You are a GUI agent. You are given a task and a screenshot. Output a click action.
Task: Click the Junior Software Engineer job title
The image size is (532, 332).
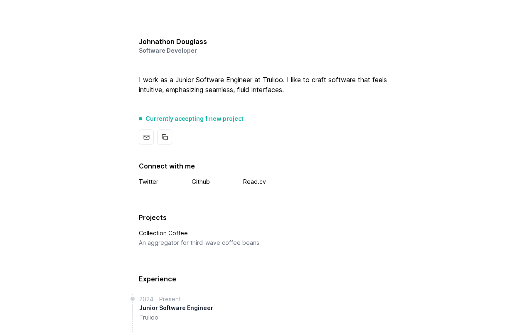pyautogui.click(x=176, y=308)
